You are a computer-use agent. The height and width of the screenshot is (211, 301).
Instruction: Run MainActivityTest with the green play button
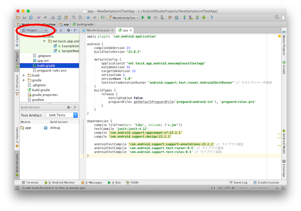tap(143, 17)
